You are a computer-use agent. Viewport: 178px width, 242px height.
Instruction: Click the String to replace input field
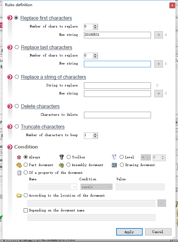(117, 86)
